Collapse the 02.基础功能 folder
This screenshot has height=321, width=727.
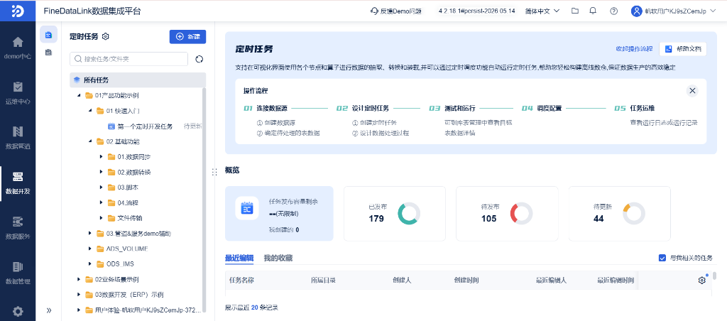pyautogui.click(x=90, y=141)
